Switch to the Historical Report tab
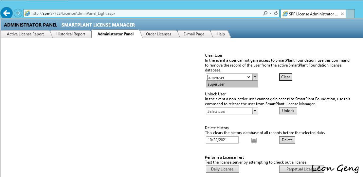Screen dimensions: 363x177 click(71, 34)
